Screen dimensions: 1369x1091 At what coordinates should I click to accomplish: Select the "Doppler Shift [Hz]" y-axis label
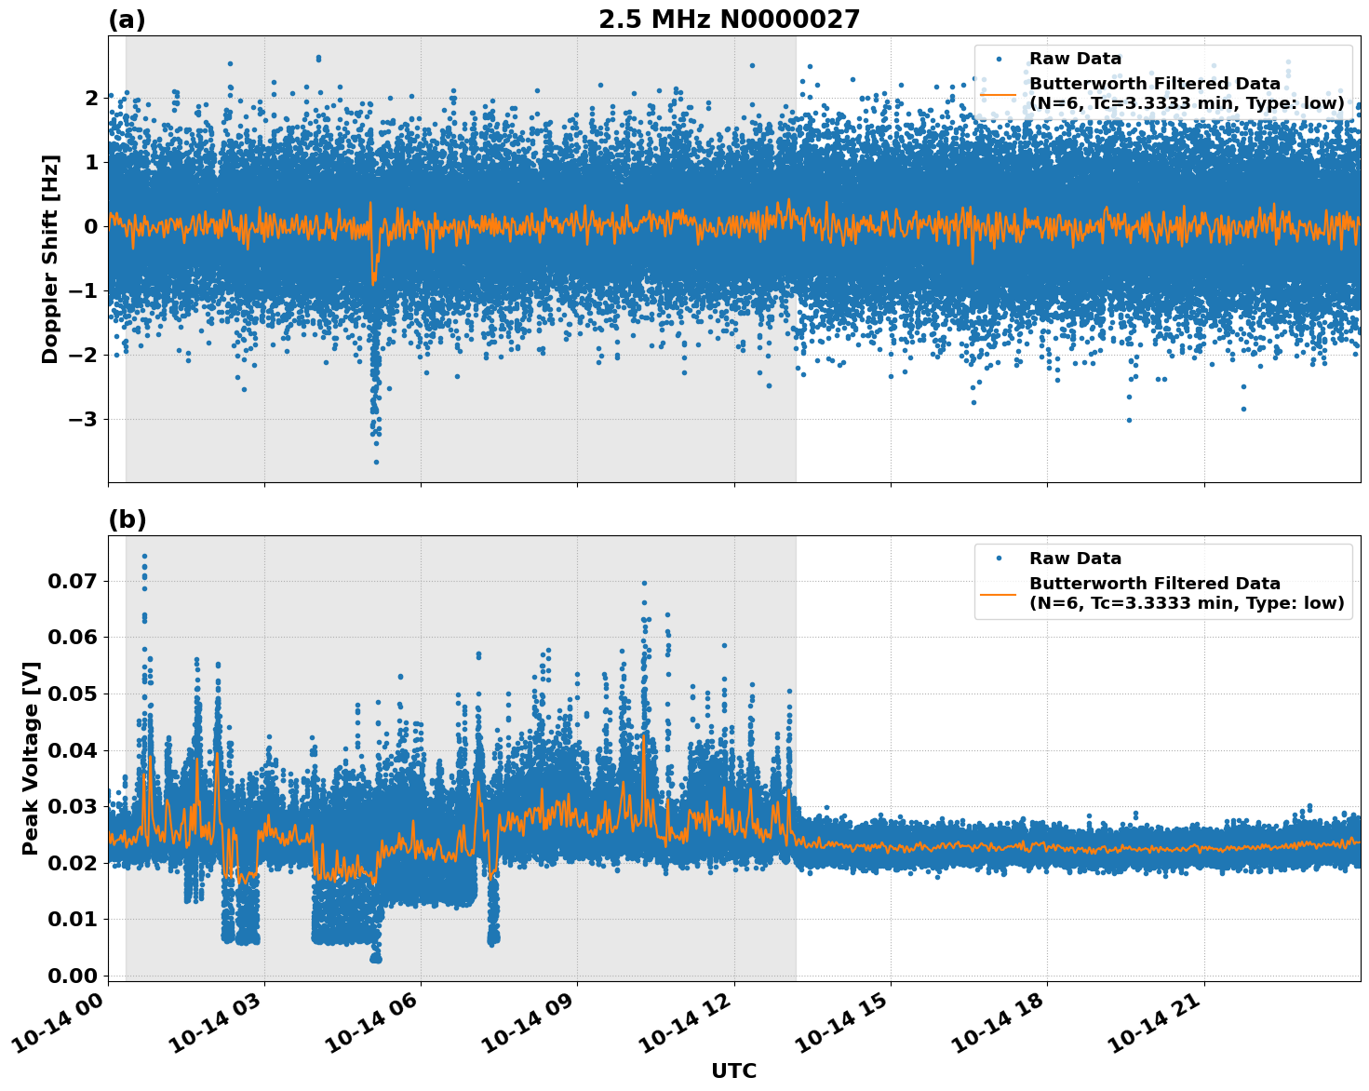(x=50, y=259)
